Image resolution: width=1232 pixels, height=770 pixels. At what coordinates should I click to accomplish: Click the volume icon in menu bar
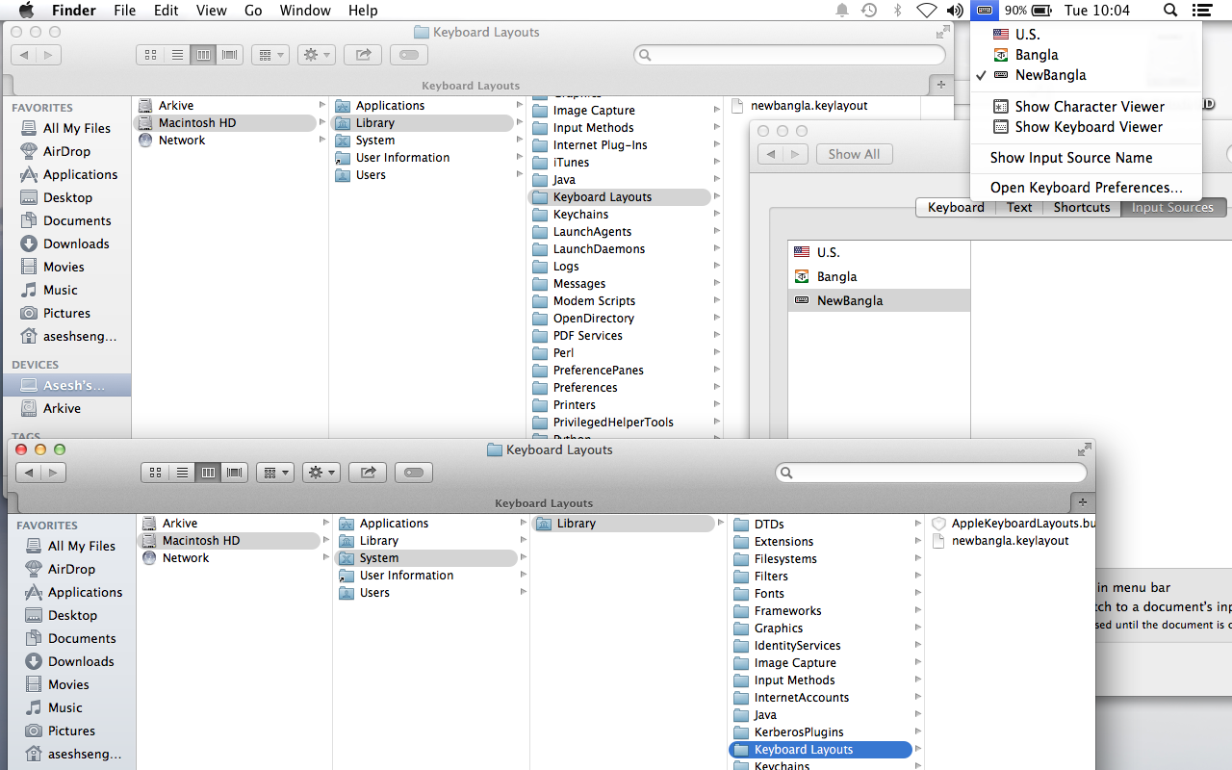[955, 11]
